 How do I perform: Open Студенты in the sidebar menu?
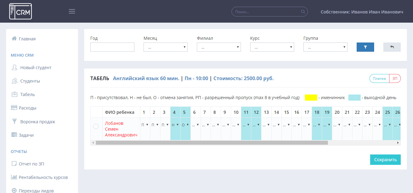point(30,81)
